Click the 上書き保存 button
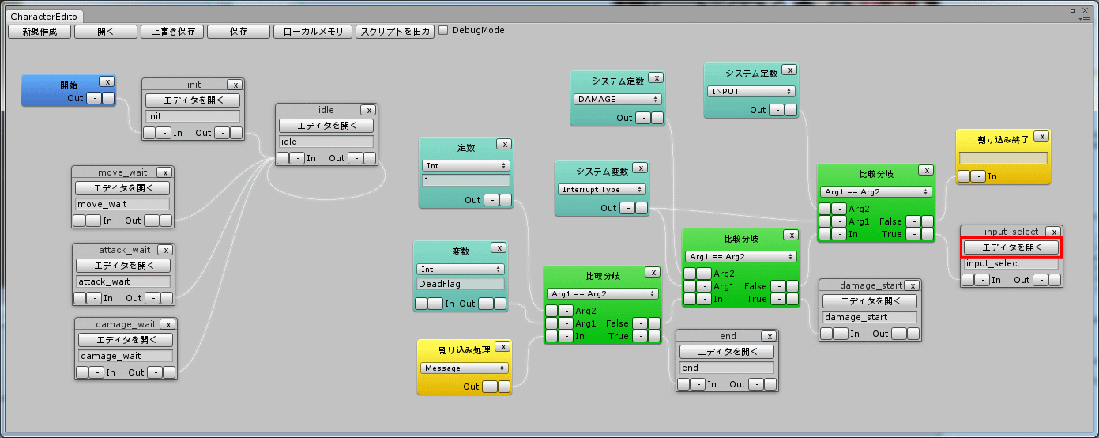The height and width of the screenshot is (438, 1099). click(172, 32)
